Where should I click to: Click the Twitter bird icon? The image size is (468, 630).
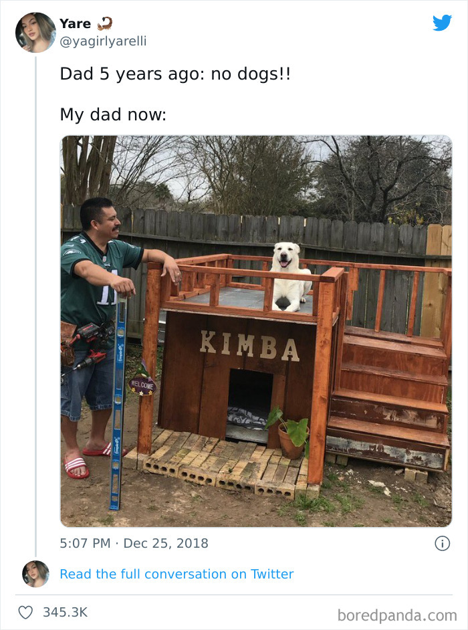coord(442,23)
